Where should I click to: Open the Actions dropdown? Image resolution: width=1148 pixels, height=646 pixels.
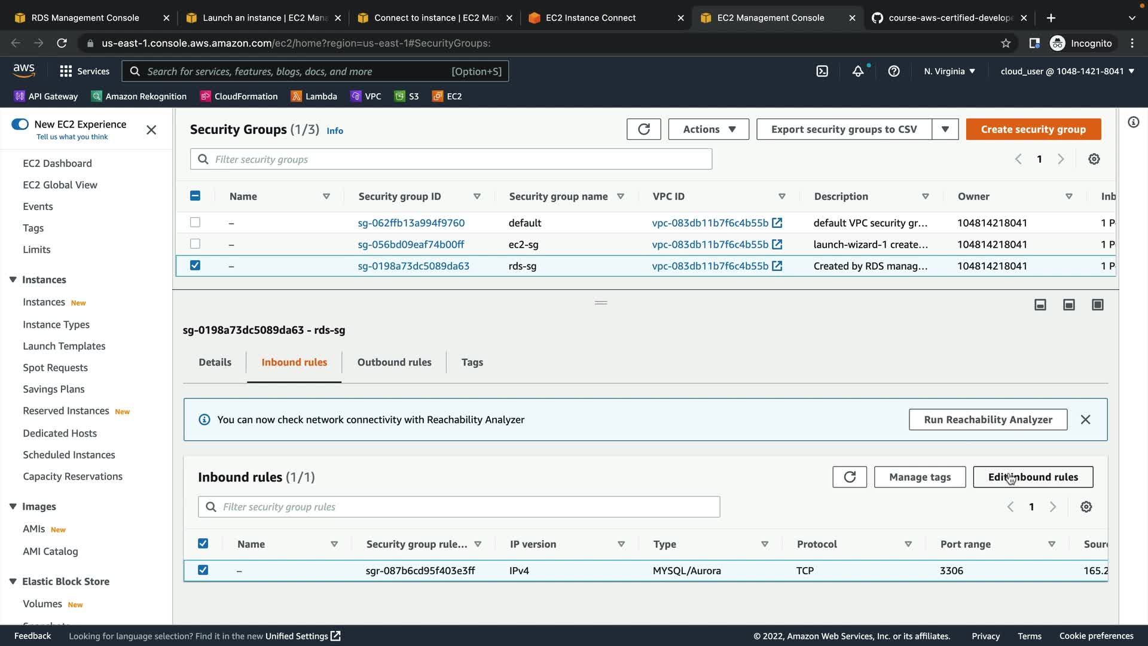tap(709, 129)
